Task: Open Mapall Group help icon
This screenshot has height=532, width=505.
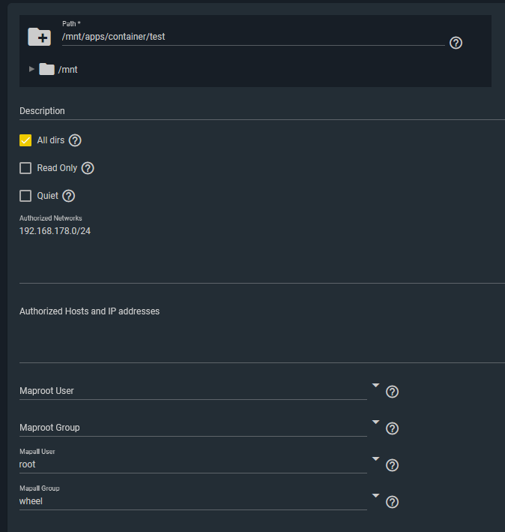Action: 392,502
